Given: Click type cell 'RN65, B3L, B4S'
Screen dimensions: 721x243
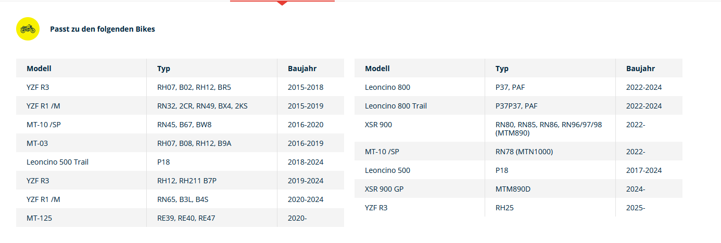Looking at the screenshot, I should [x=183, y=199].
